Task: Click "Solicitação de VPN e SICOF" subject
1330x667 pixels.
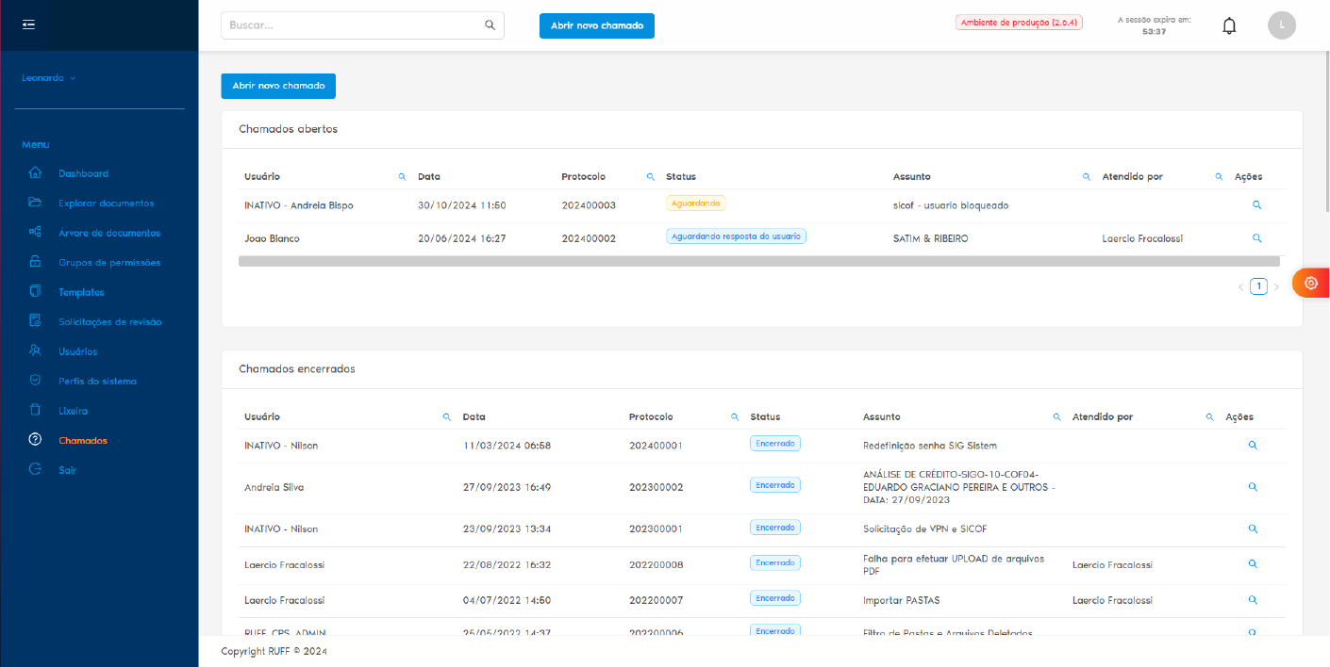Action: pyautogui.click(x=924, y=529)
